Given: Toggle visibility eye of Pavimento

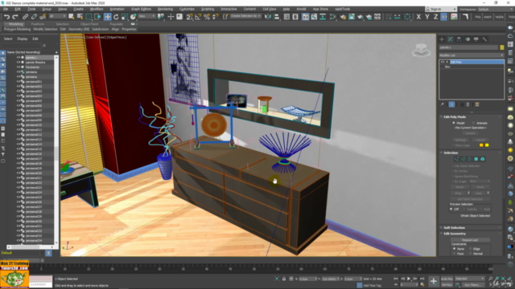Looking at the screenshot, I should pos(19,67).
